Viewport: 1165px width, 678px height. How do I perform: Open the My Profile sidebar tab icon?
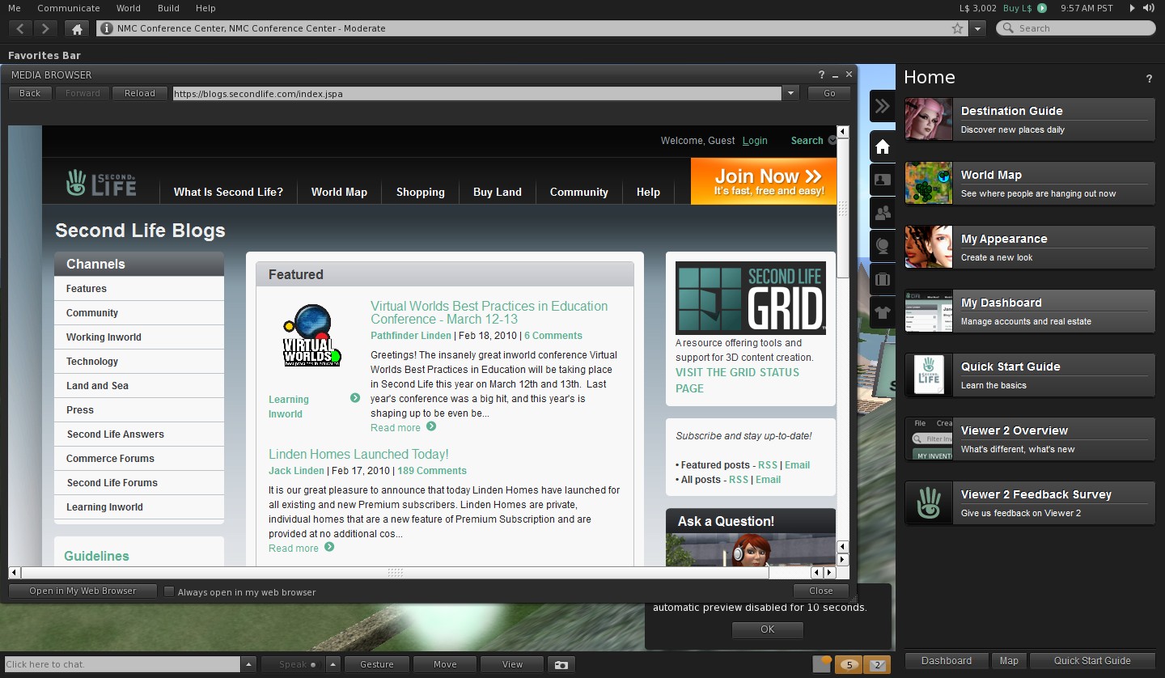(x=883, y=180)
